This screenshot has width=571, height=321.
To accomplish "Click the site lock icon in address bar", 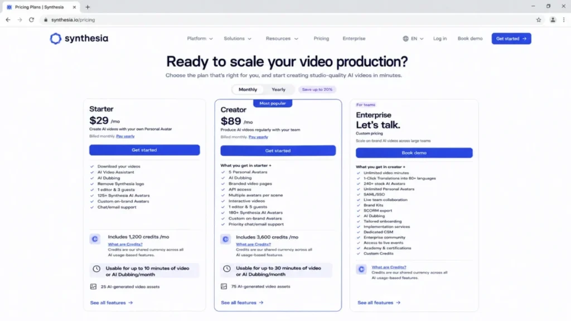I will click(x=46, y=20).
